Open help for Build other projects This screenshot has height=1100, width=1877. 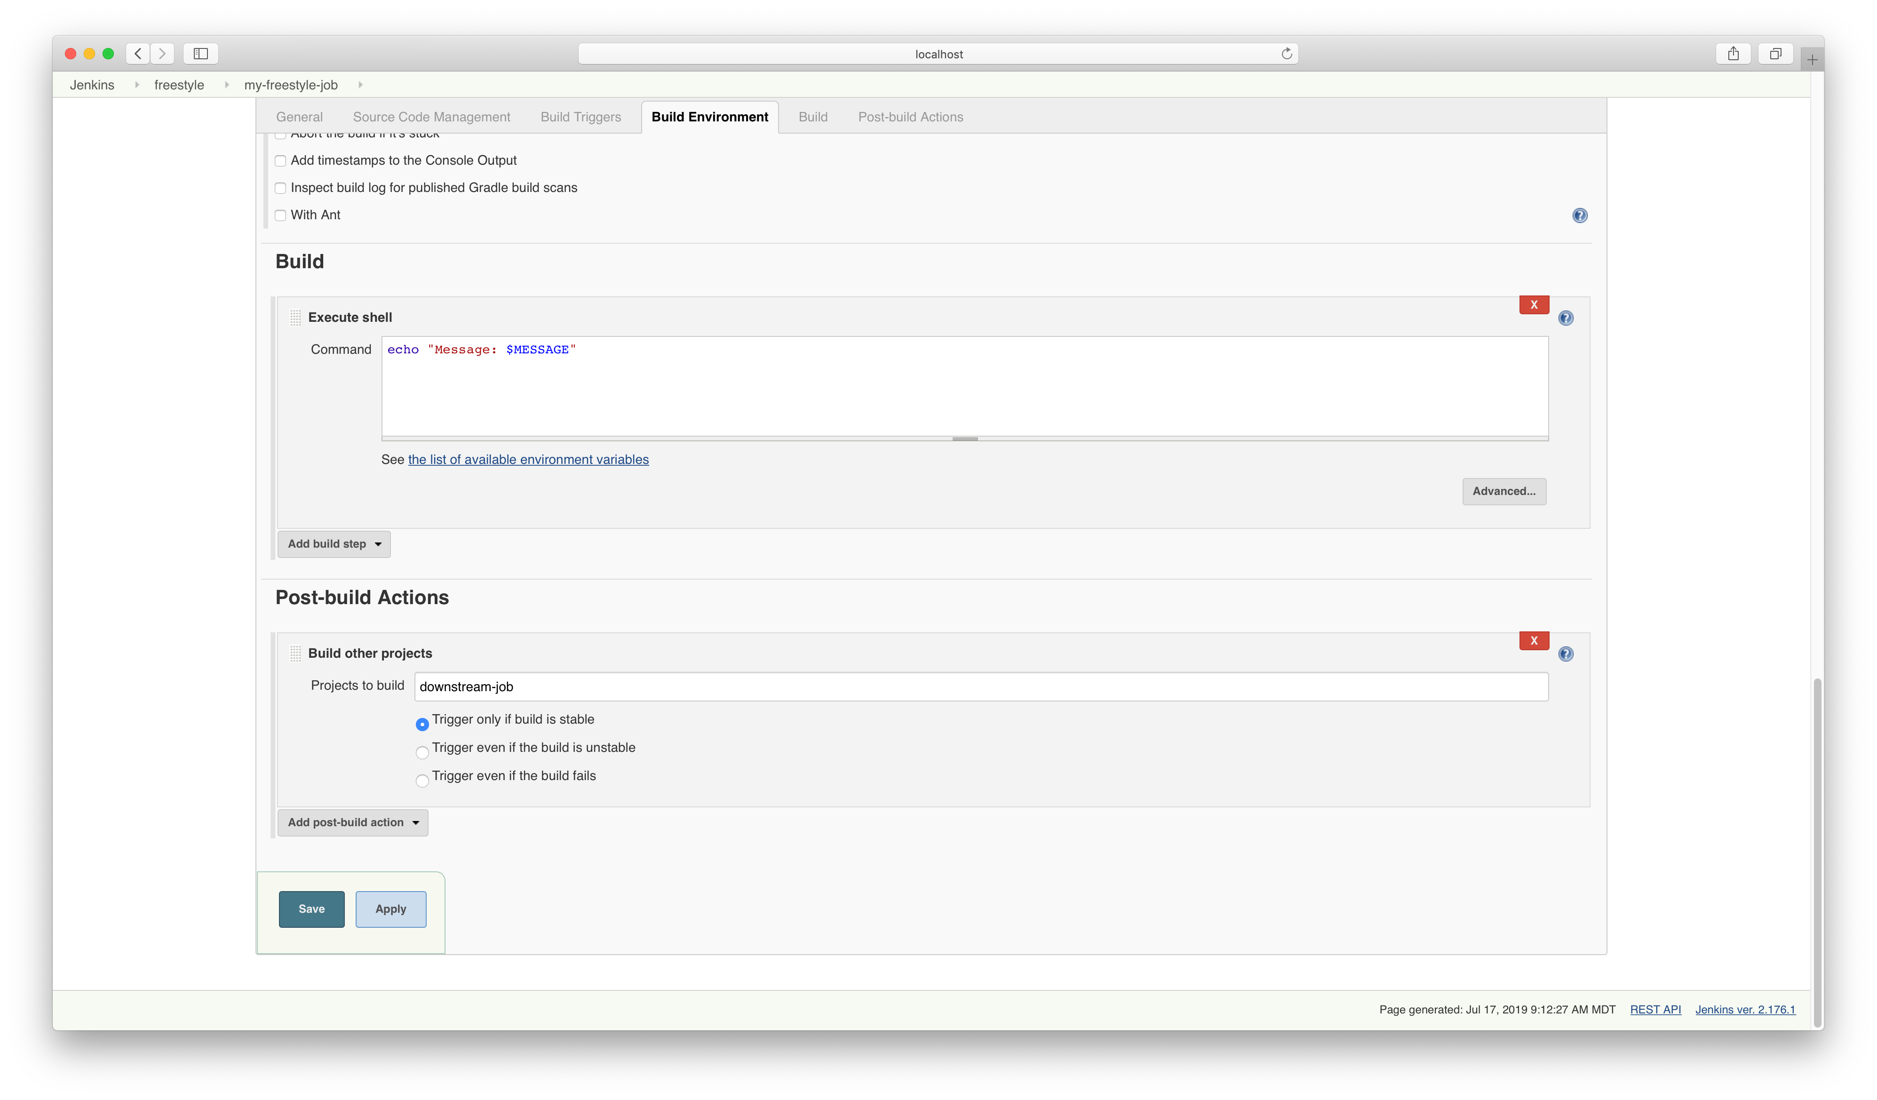point(1566,654)
